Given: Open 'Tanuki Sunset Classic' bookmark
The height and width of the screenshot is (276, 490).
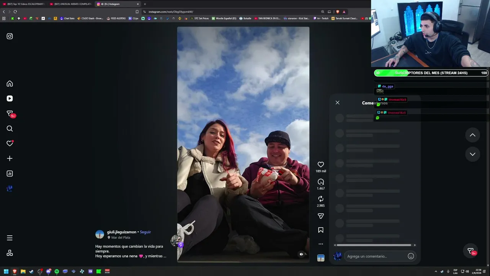Looking at the screenshot, I should [345, 18].
